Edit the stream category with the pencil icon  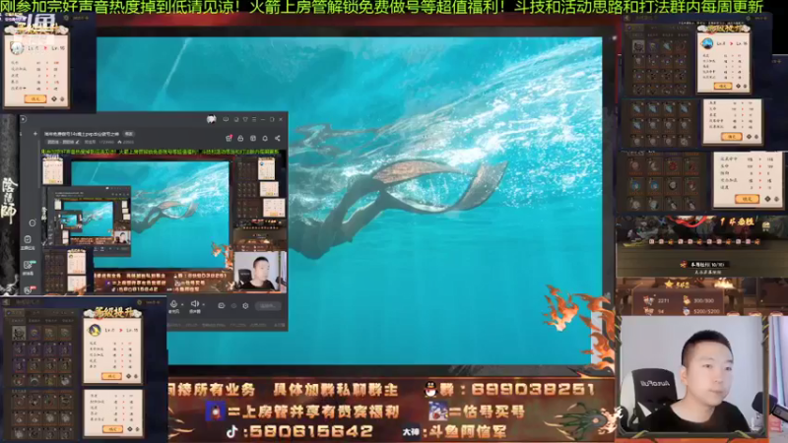coord(77,142)
